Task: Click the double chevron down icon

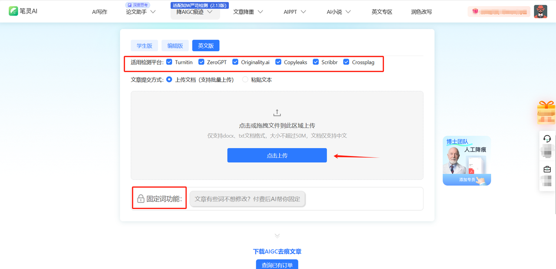Action: point(277,236)
